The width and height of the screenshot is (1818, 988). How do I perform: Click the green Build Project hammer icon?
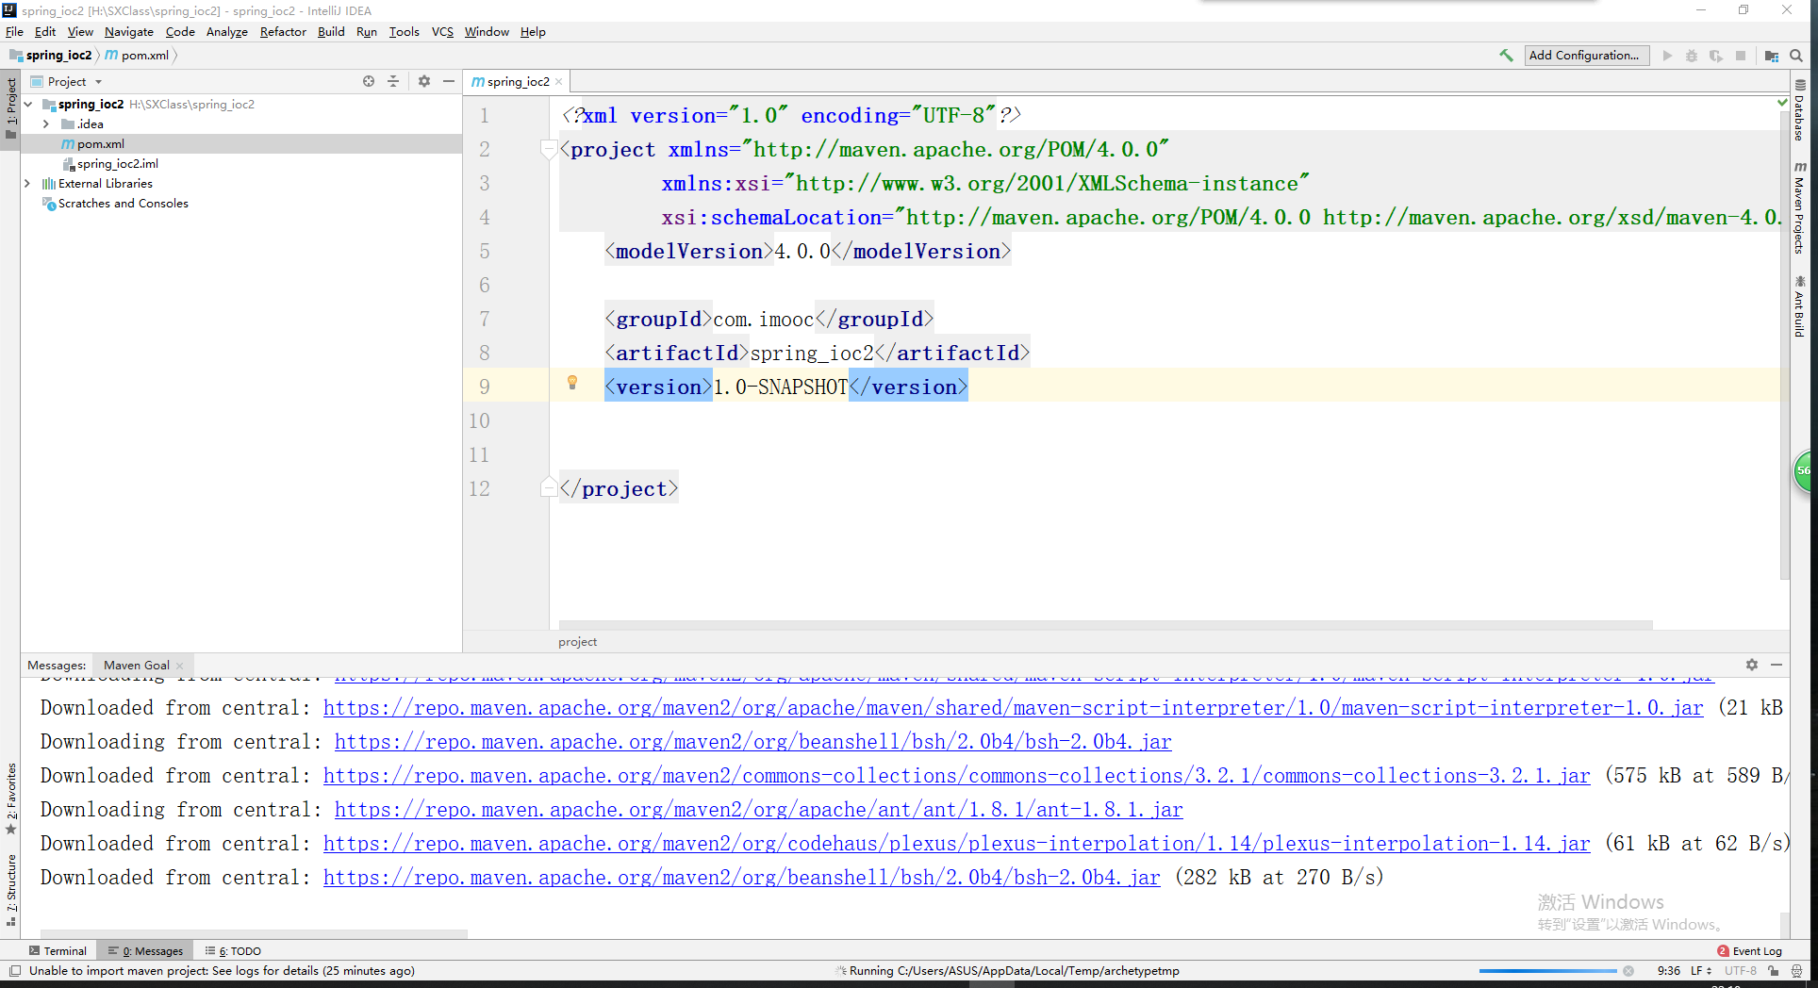pos(1506,56)
